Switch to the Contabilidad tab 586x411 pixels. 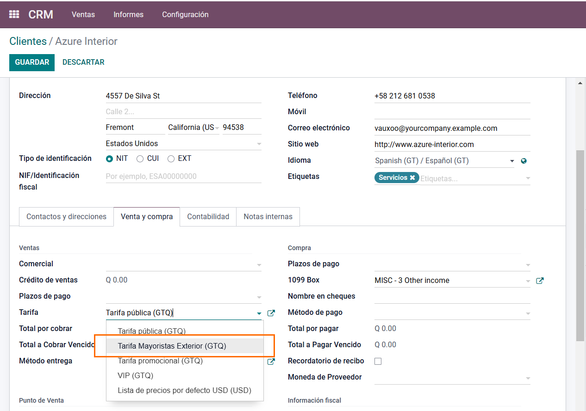point(208,216)
